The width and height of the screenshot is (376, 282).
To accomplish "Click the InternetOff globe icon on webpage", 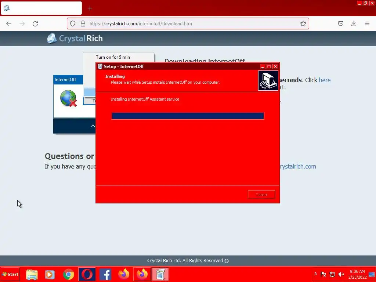I will [x=68, y=98].
